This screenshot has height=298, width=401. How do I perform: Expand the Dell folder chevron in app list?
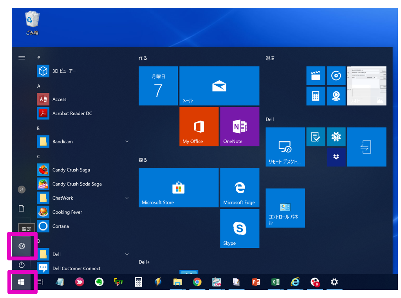(x=127, y=254)
